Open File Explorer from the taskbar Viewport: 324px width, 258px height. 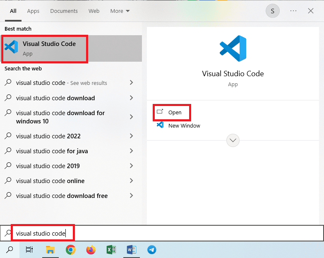[x=50, y=250]
